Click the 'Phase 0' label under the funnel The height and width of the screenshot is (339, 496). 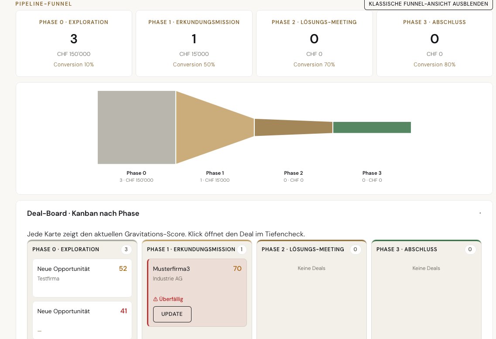tap(137, 173)
